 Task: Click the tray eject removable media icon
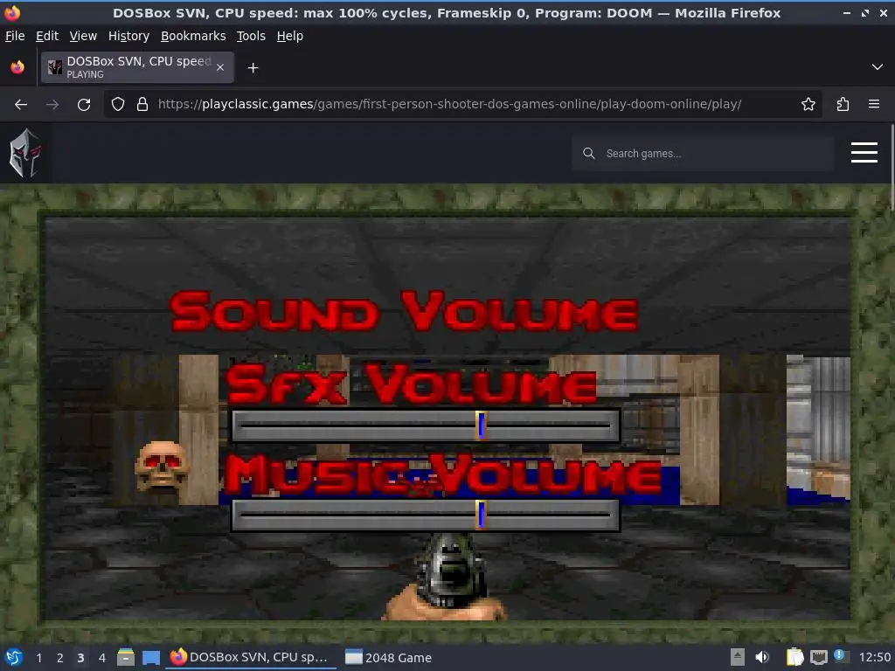[x=737, y=657]
